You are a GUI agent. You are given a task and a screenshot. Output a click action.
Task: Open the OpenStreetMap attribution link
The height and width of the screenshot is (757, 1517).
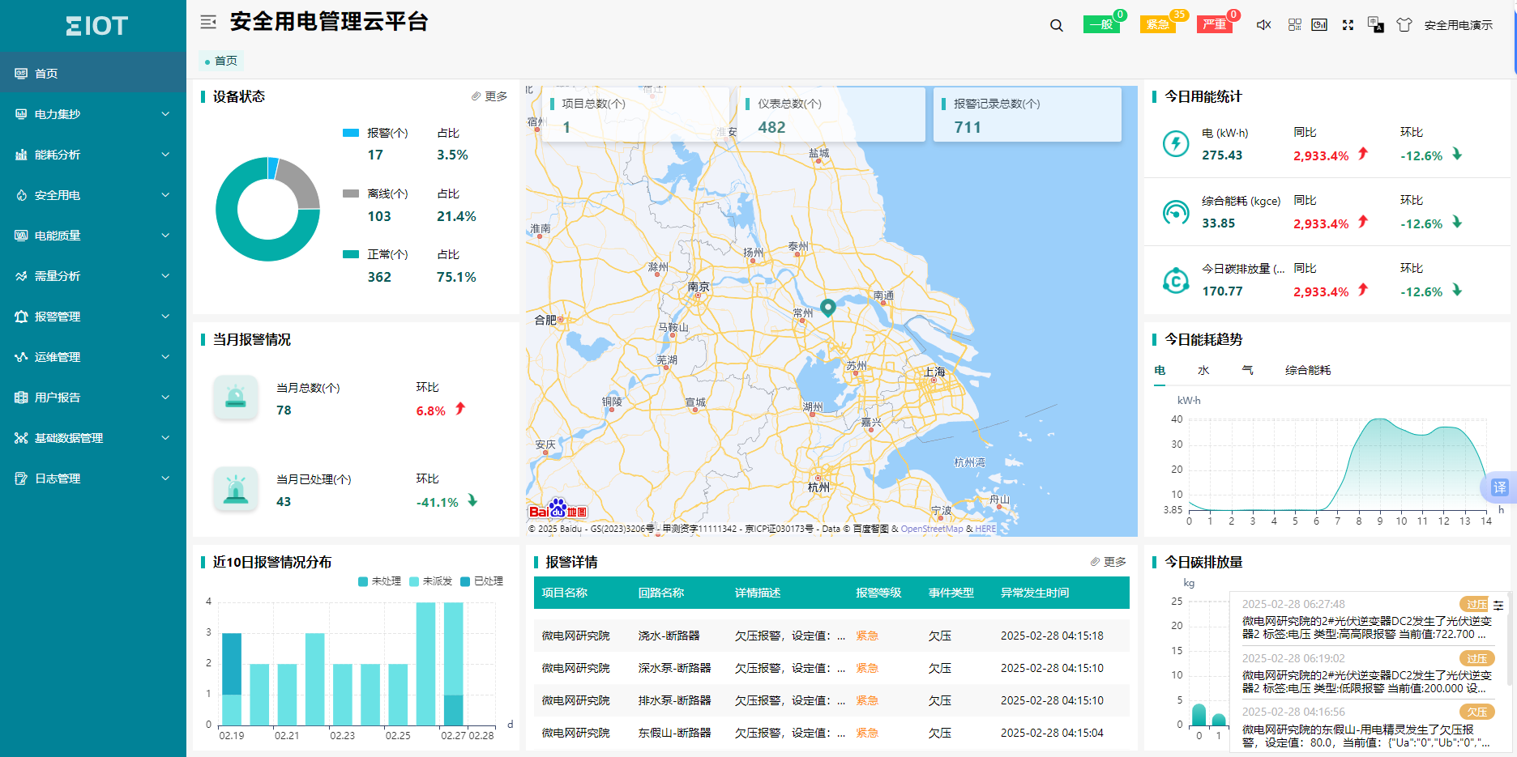coord(932,529)
